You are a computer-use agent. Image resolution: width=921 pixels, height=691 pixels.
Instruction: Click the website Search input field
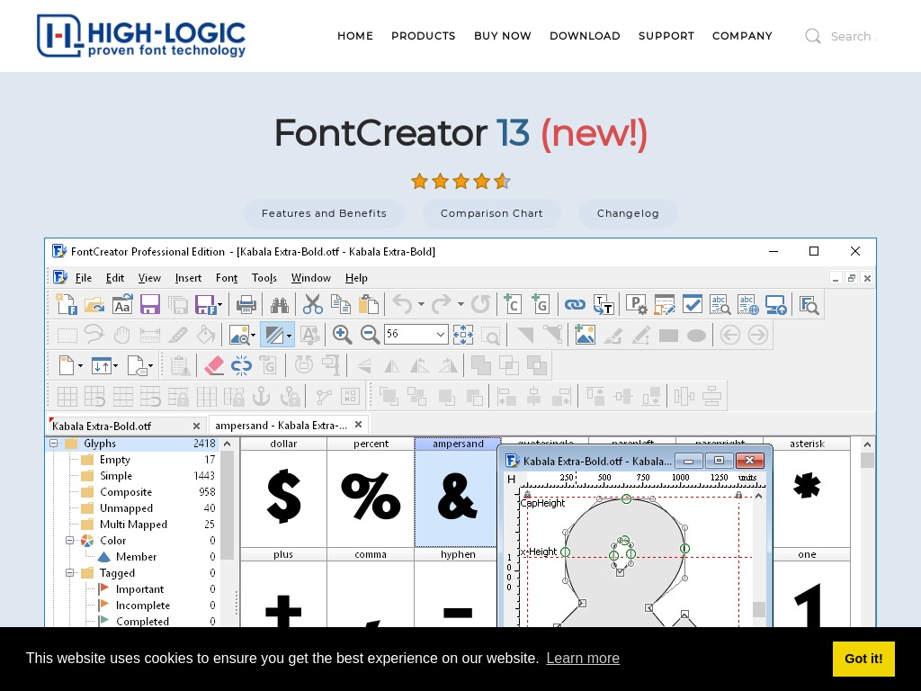coord(853,36)
